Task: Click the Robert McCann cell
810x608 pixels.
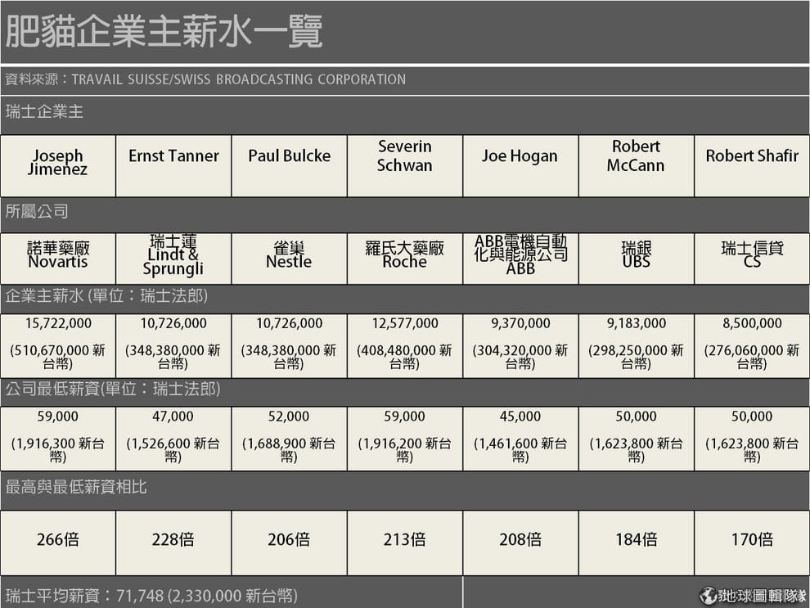Action: pyautogui.click(x=637, y=166)
